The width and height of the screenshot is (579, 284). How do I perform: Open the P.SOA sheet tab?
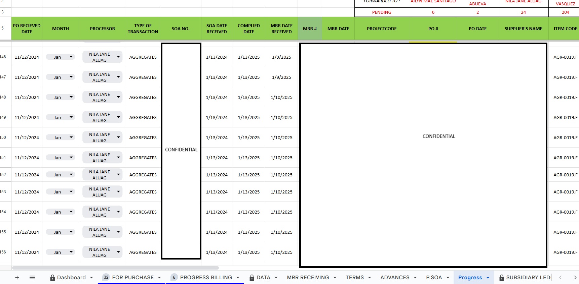[434, 277]
